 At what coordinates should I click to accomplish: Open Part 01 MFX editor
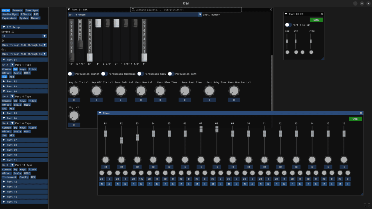(x=12, y=77)
